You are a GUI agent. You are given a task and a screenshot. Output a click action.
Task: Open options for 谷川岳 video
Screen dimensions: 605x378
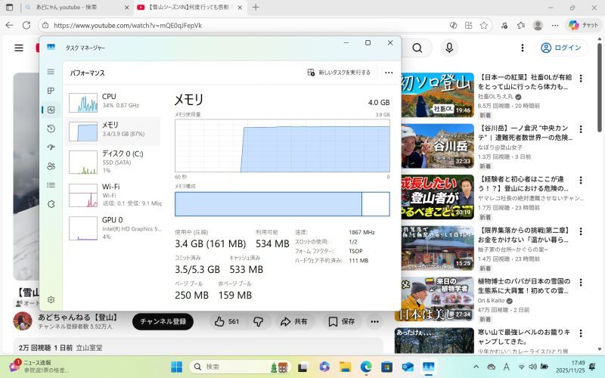(581, 129)
